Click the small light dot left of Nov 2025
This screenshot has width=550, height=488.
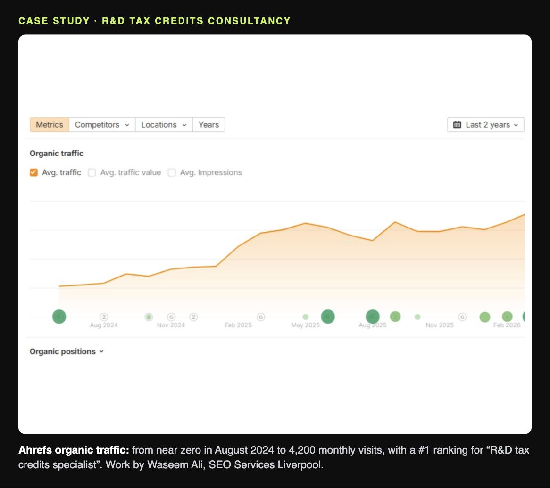pyautogui.click(x=417, y=317)
